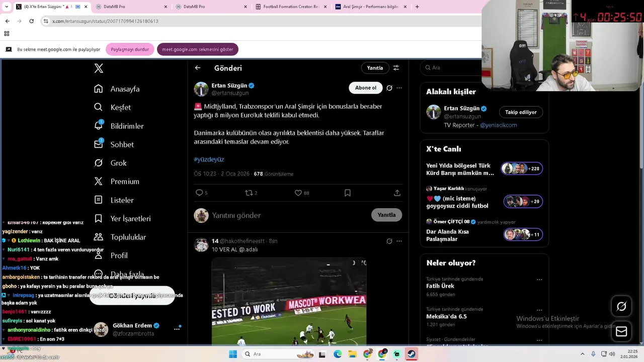Click Grok icon on Ertan Süzgün's post
The height and width of the screenshot is (362, 644).
pos(389,88)
